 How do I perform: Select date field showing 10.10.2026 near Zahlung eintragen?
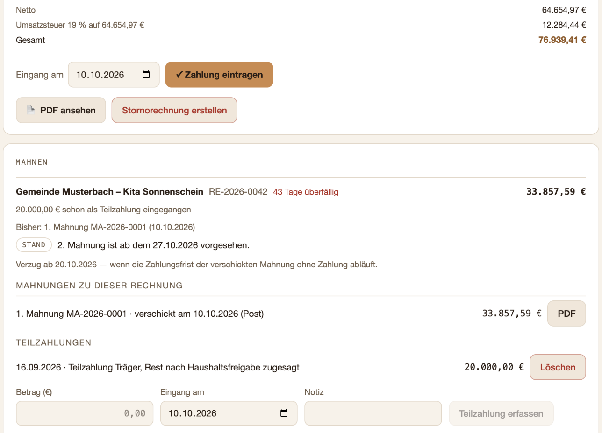coord(114,75)
